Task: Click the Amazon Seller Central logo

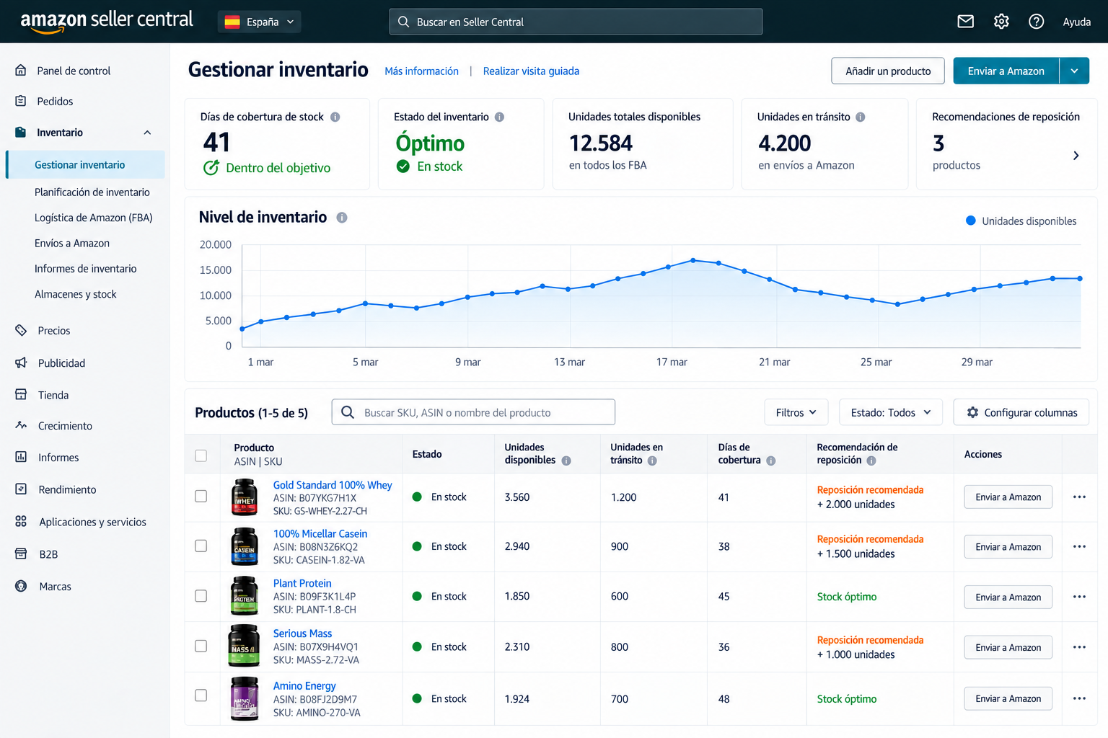Action: (x=107, y=21)
